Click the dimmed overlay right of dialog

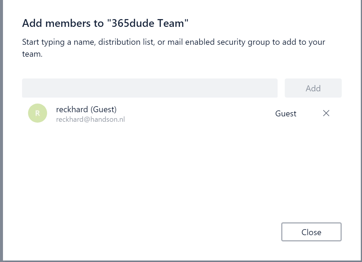point(361,131)
